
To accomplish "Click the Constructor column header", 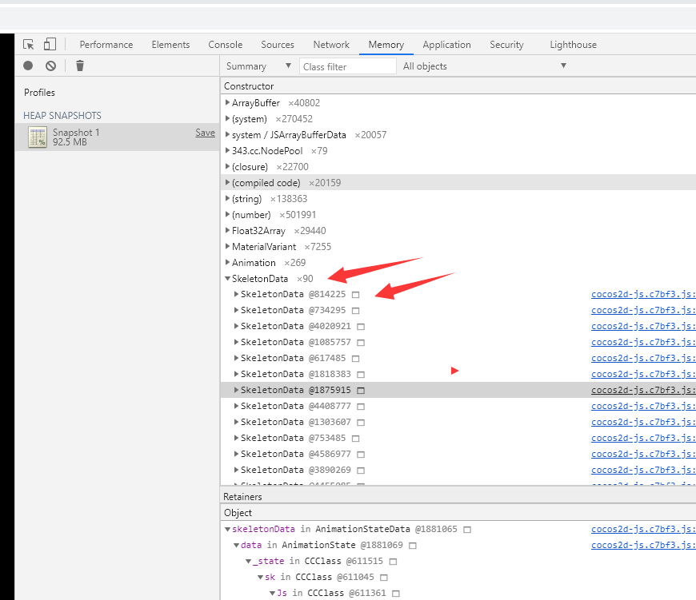I will [458, 86].
